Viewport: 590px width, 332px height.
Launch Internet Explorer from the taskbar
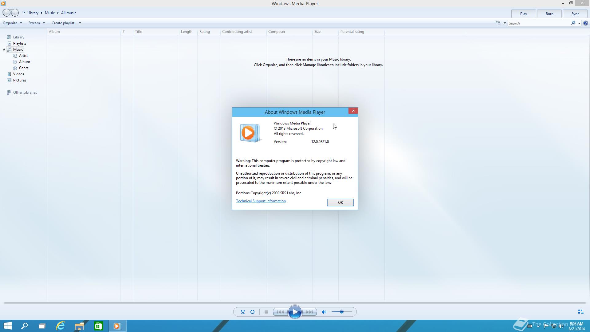tap(61, 326)
